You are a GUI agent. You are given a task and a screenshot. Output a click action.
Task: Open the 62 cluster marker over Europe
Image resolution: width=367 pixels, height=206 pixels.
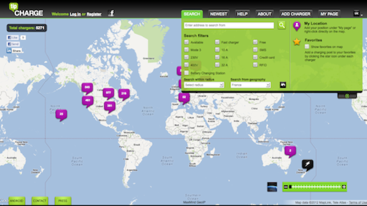(x=184, y=98)
